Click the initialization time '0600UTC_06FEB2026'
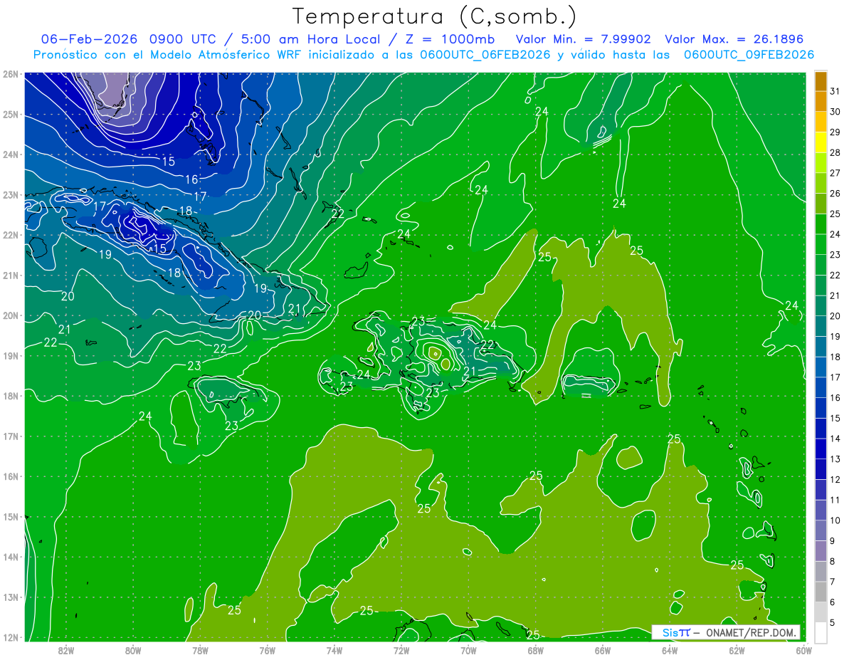The image size is (854, 660). (x=485, y=55)
